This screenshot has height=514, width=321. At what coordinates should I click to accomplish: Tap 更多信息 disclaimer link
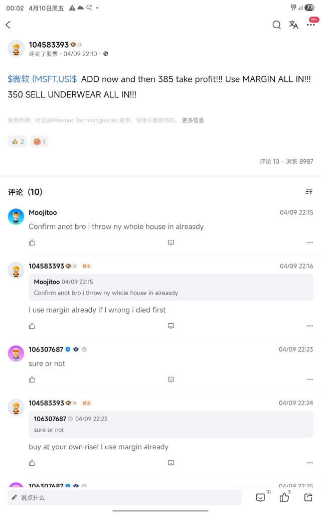[x=193, y=120]
